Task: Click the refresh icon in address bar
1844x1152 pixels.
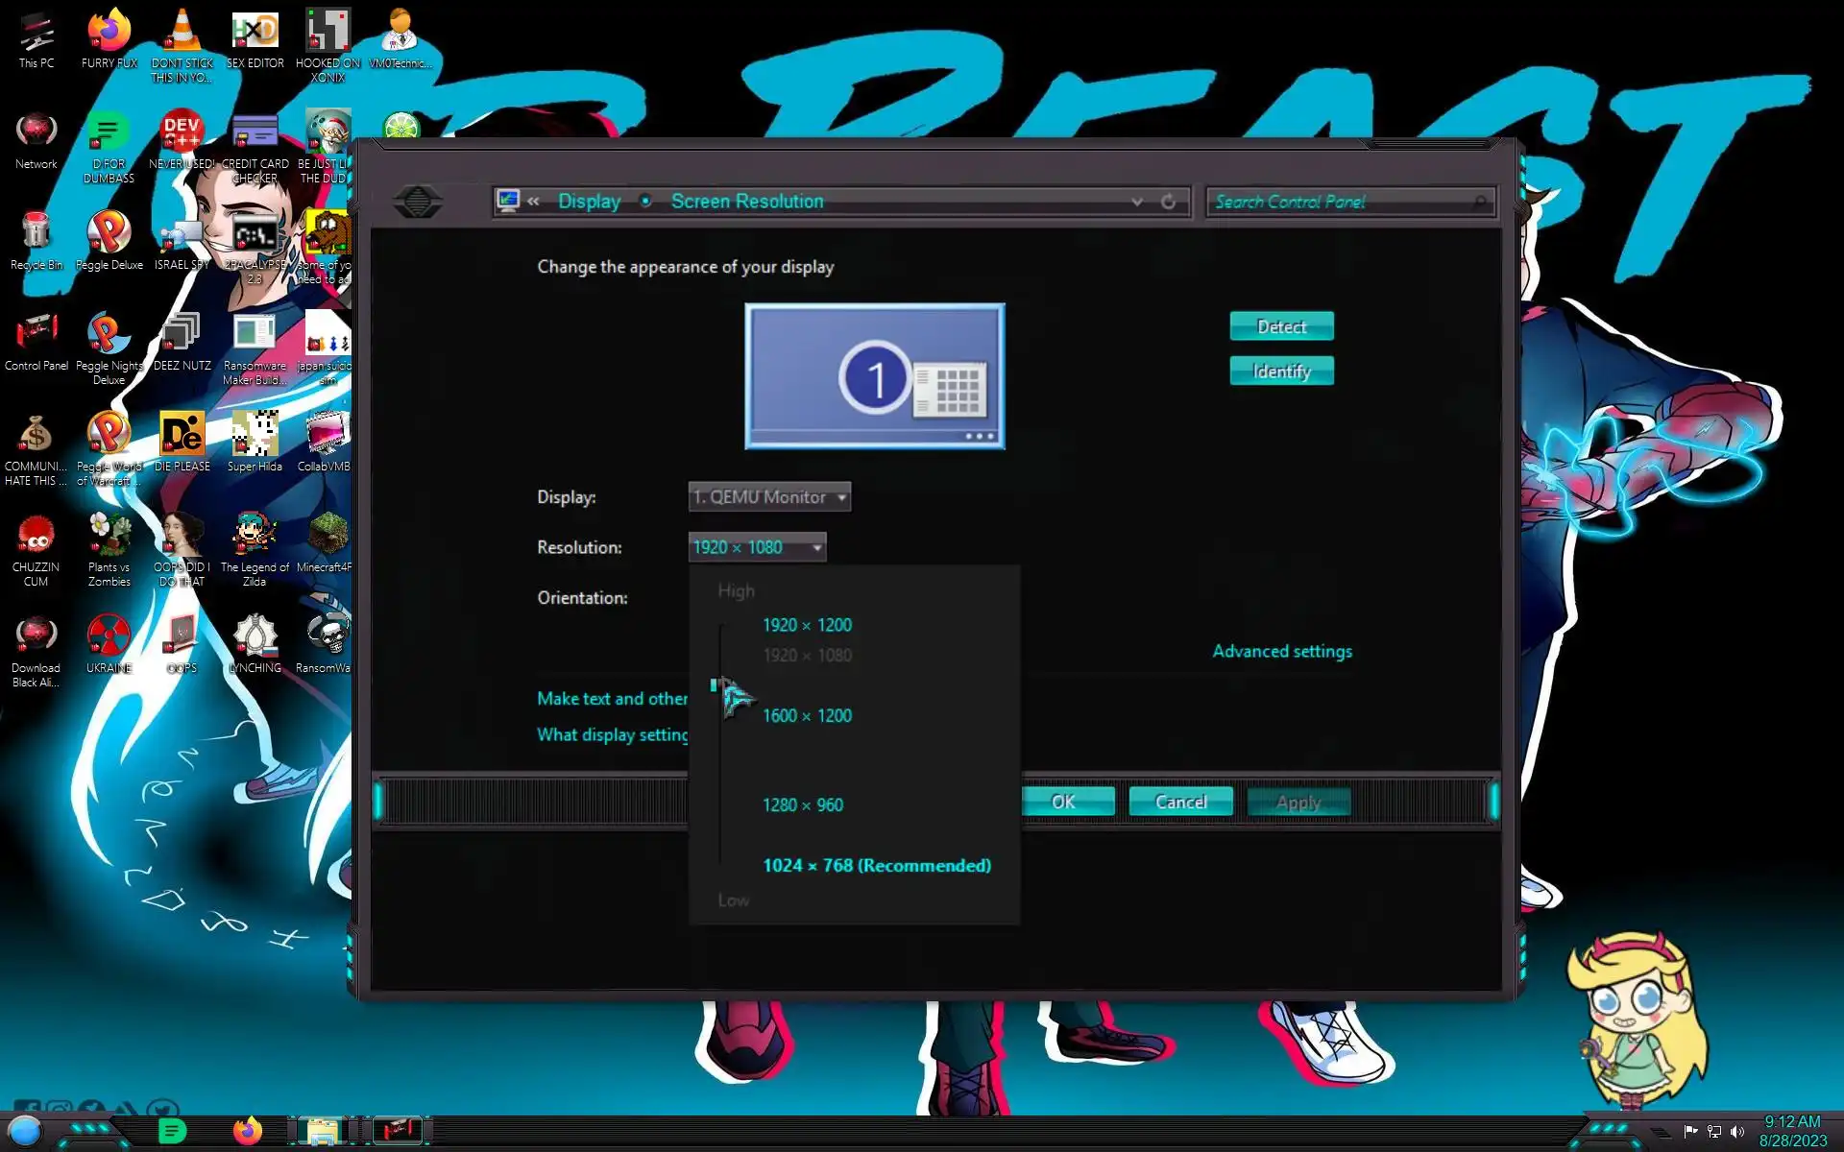Action: tap(1168, 202)
